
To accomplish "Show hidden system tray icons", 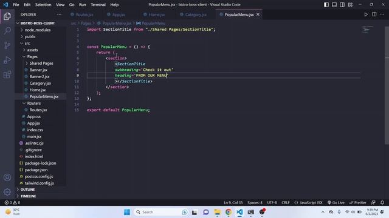I will pyautogui.click(x=323, y=212).
